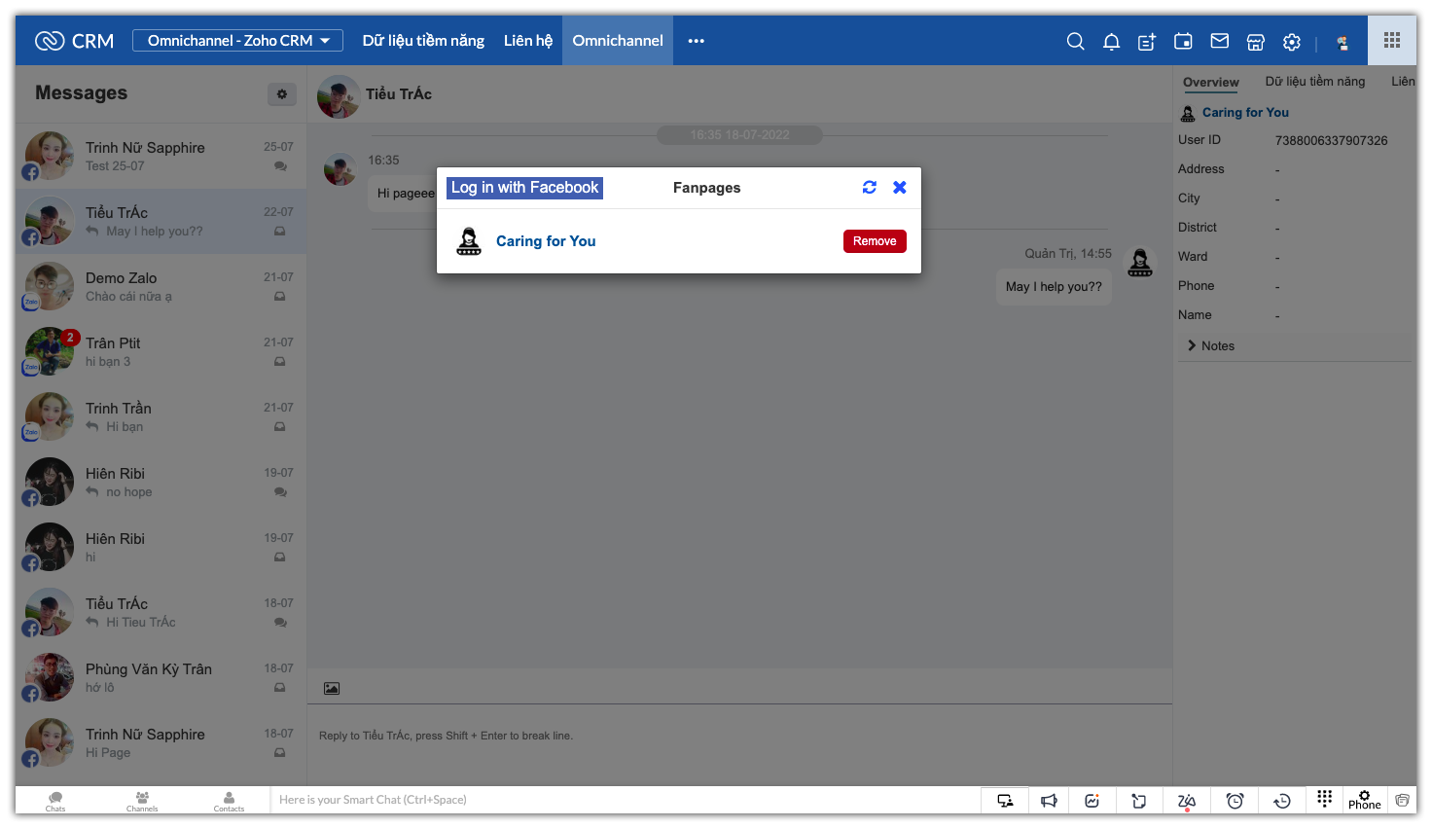Viewport: 1432px width, 828px height.
Task: Click Log in with Facebook
Action: (x=524, y=188)
